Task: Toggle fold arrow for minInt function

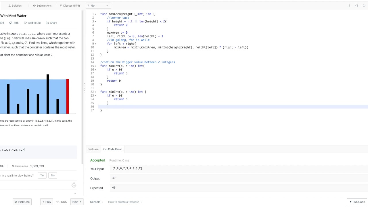Action: tap(95, 92)
